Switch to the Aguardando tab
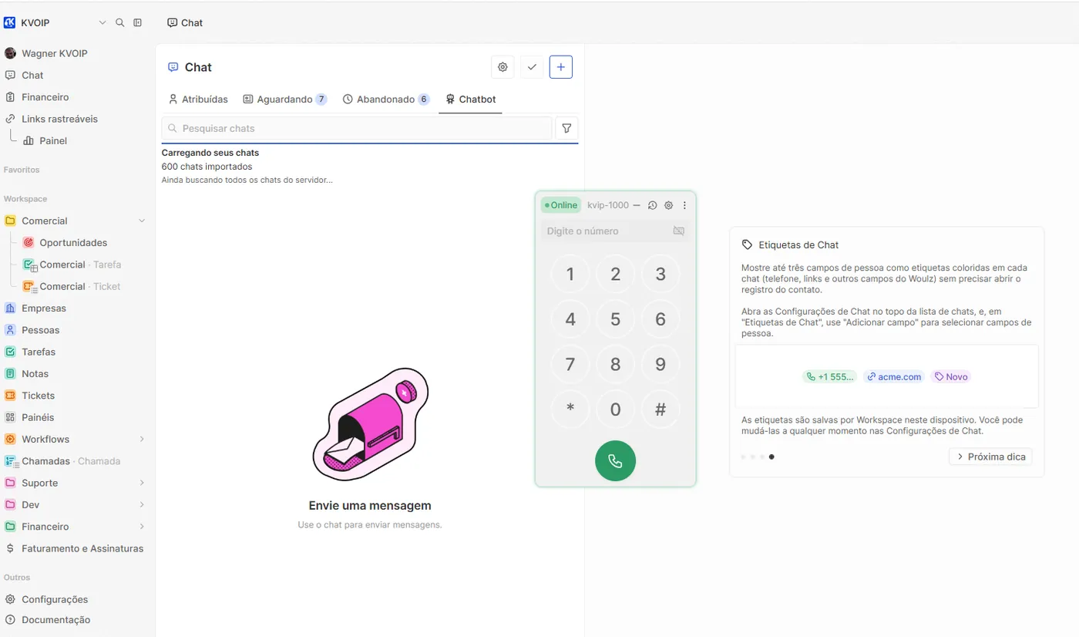1079x637 pixels. pos(285,99)
